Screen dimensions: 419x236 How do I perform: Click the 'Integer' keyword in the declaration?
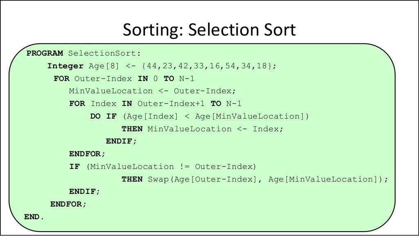point(65,66)
